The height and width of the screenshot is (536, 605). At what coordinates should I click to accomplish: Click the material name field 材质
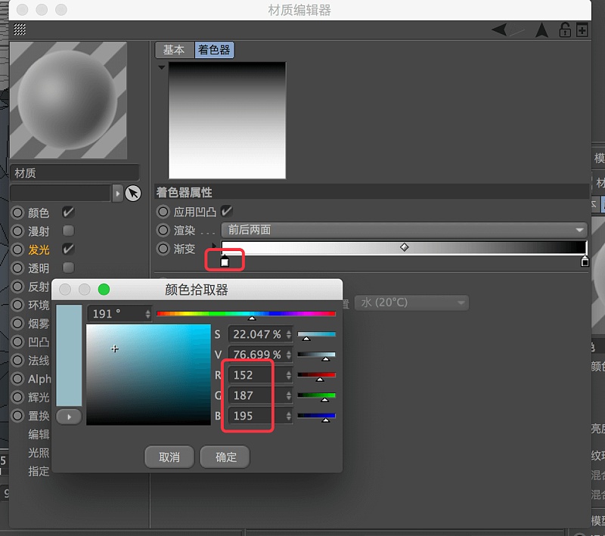click(74, 173)
